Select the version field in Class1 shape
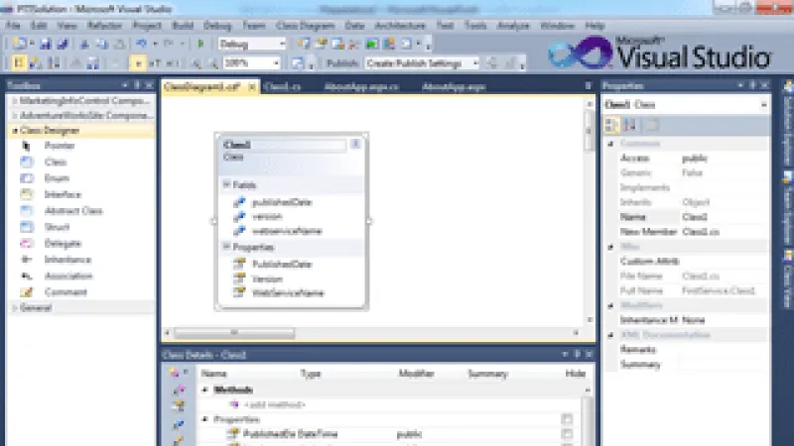Screen dimensions: 794x446 point(267,216)
